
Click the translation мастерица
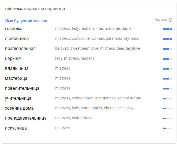pos(16,78)
